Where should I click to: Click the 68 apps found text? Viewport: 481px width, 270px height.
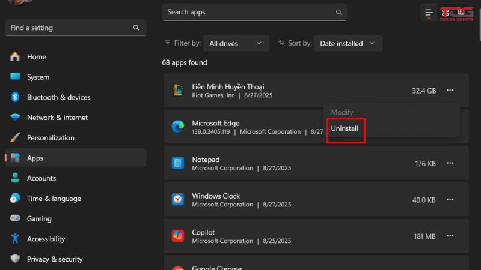(x=185, y=62)
